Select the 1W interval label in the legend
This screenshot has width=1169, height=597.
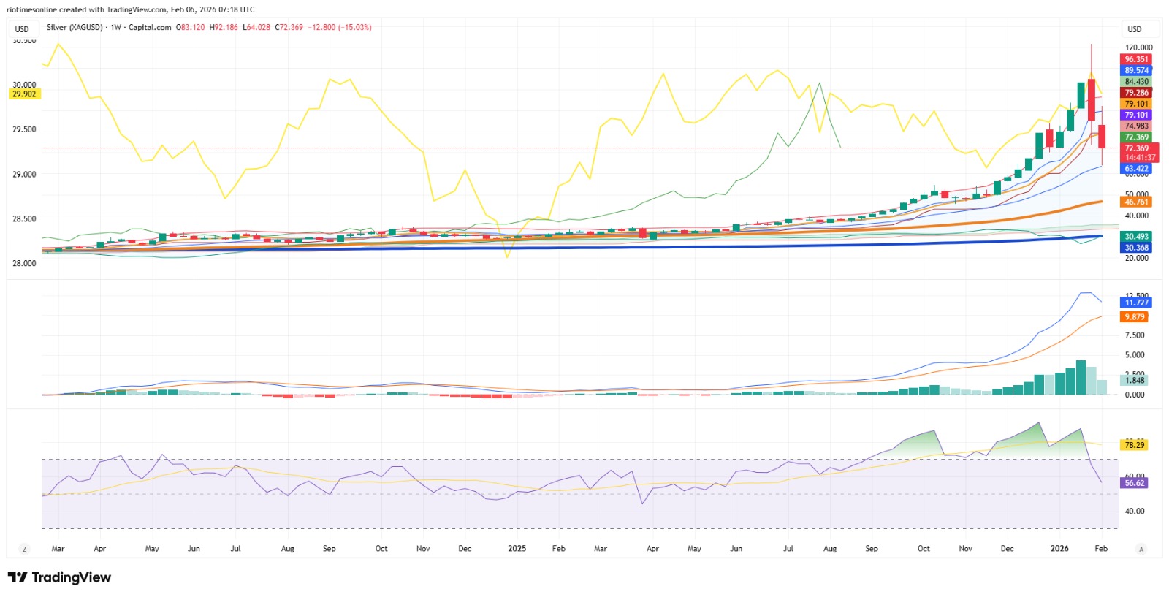click(115, 27)
